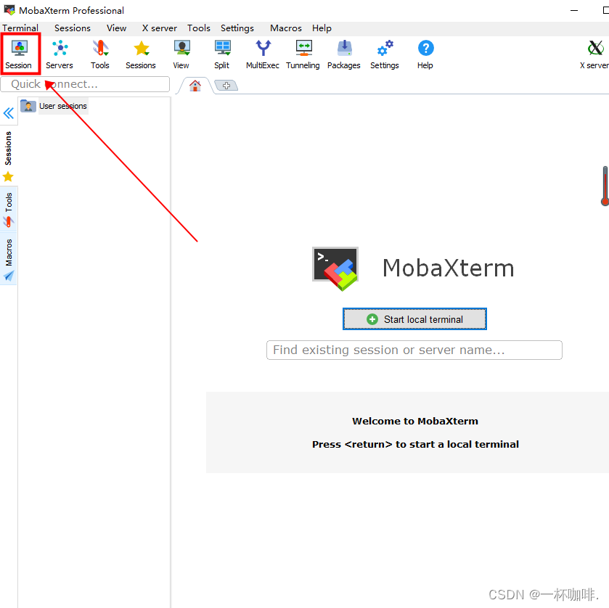609x608 pixels.
Task: Activate the MultiExec mode icon
Action: point(263,54)
